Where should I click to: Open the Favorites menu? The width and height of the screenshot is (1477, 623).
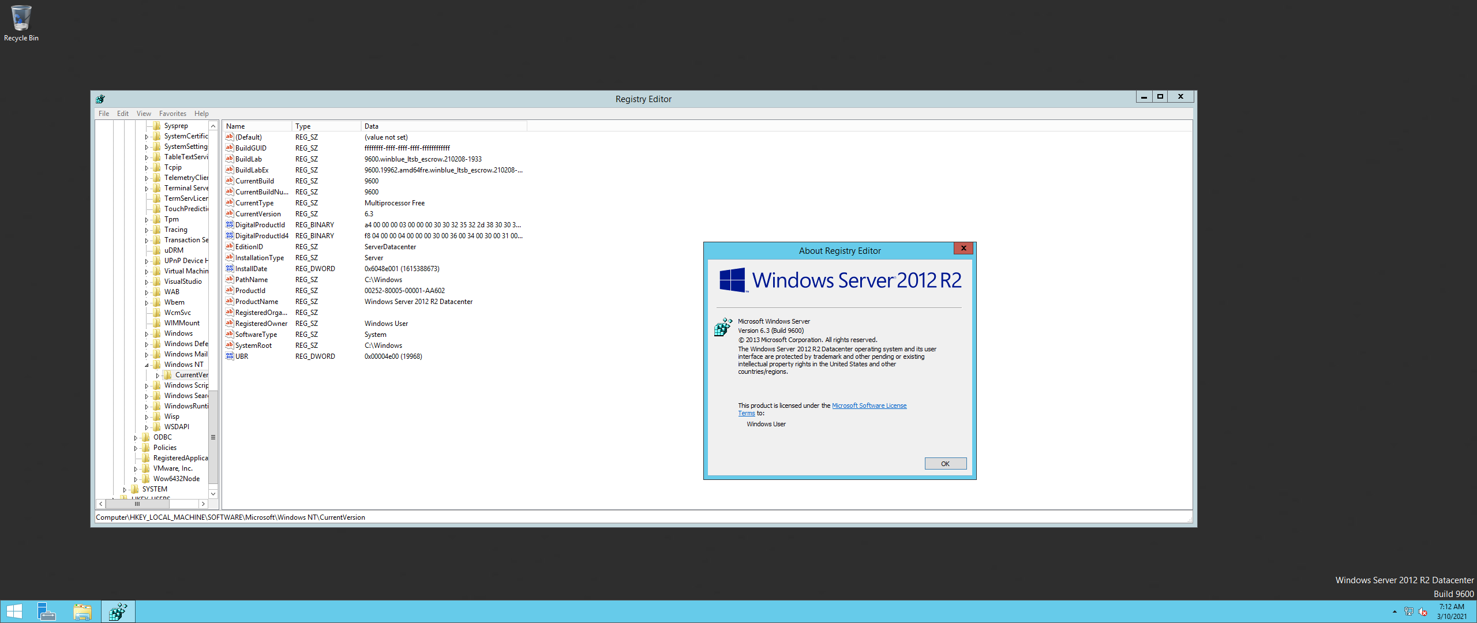coord(173,114)
